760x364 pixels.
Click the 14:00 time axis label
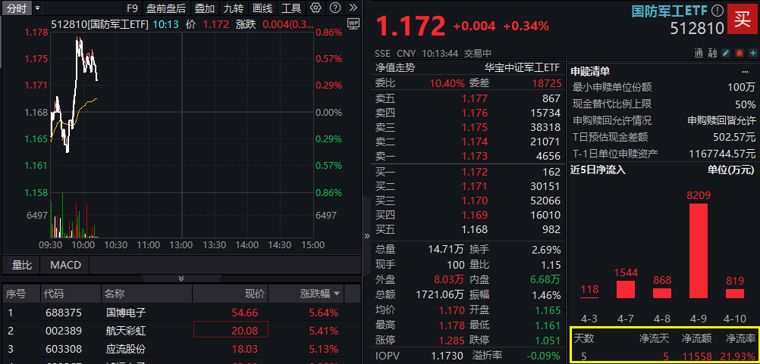(x=247, y=245)
